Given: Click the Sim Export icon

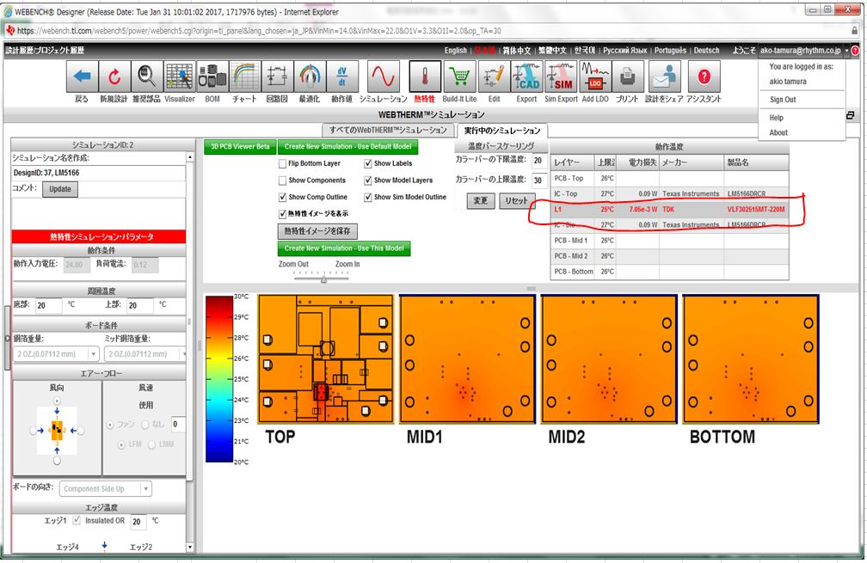Looking at the screenshot, I should [561, 76].
